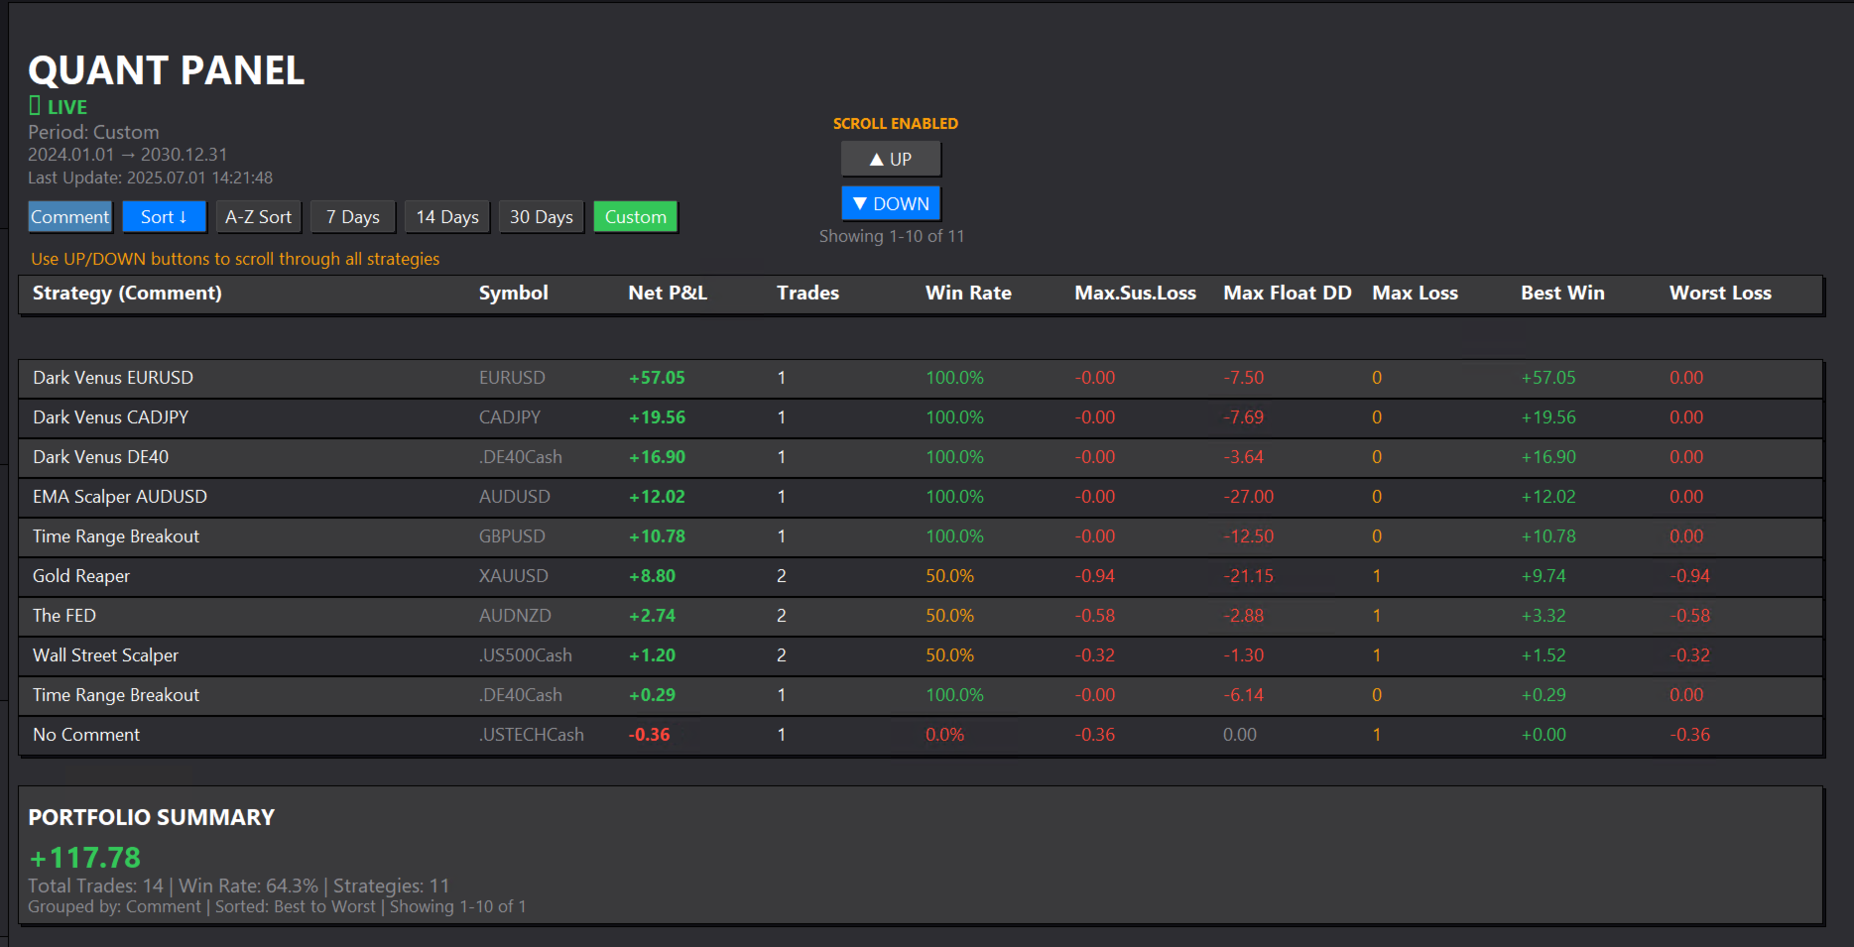Viewport: 1854px width, 947px height.
Task: Click the QUANT PANEL title
Action: (x=167, y=70)
